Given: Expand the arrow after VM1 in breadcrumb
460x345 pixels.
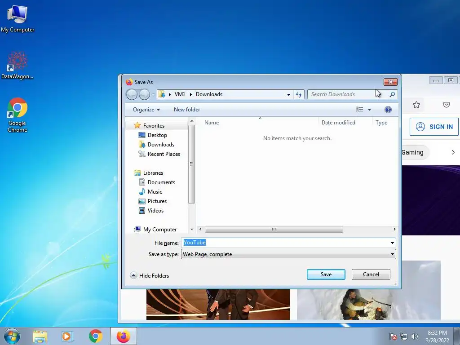Looking at the screenshot, I should [190, 94].
